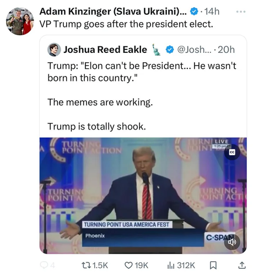Open the quoted tweet text about Elon
Viewport: 253px width, 276px height.
point(142,72)
